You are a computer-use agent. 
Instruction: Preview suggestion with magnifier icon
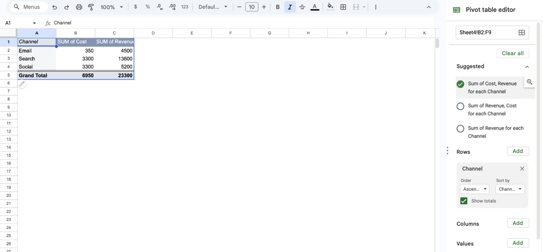(529, 82)
